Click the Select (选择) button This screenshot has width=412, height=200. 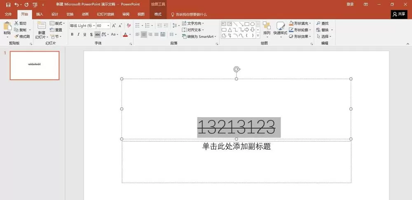coord(324,37)
